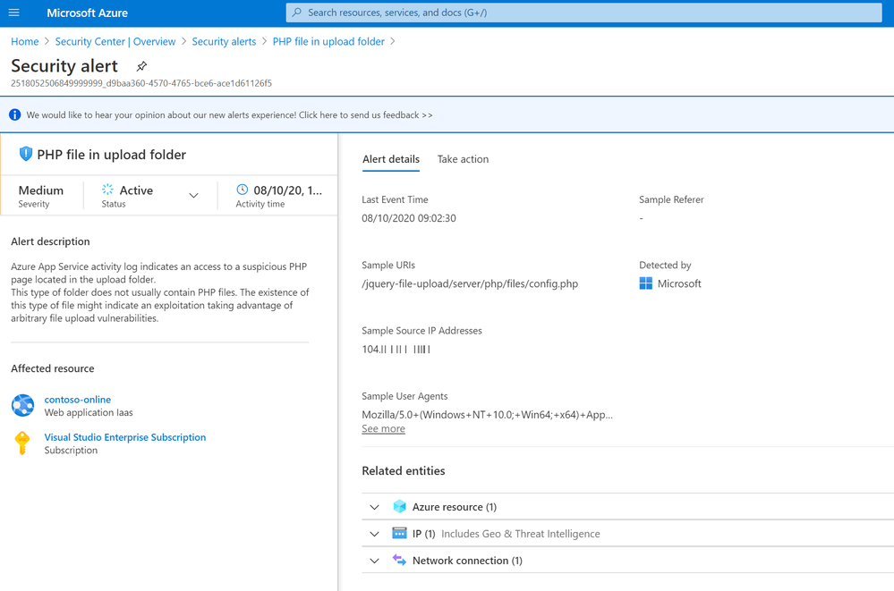Open Visual Studio Enterprise Subscription link
894x591 pixels.
pyautogui.click(x=125, y=437)
